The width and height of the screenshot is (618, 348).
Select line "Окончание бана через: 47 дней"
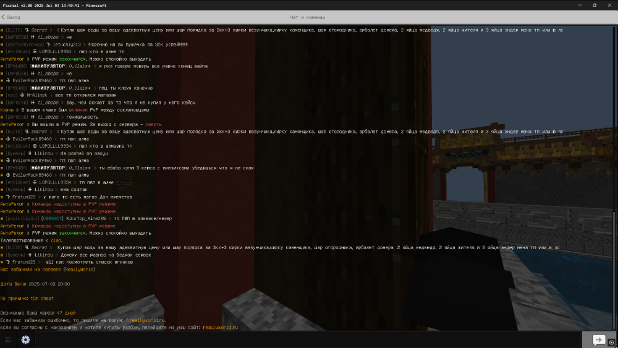click(38, 313)
